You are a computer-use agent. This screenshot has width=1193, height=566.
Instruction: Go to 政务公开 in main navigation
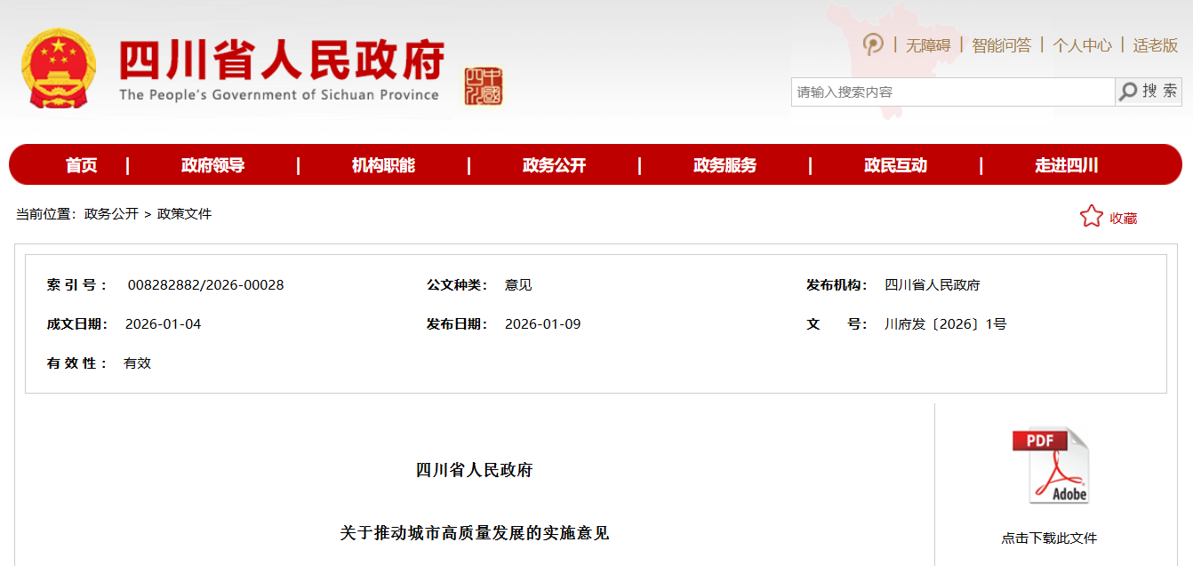pyautogui.click(x=554, y=165)
